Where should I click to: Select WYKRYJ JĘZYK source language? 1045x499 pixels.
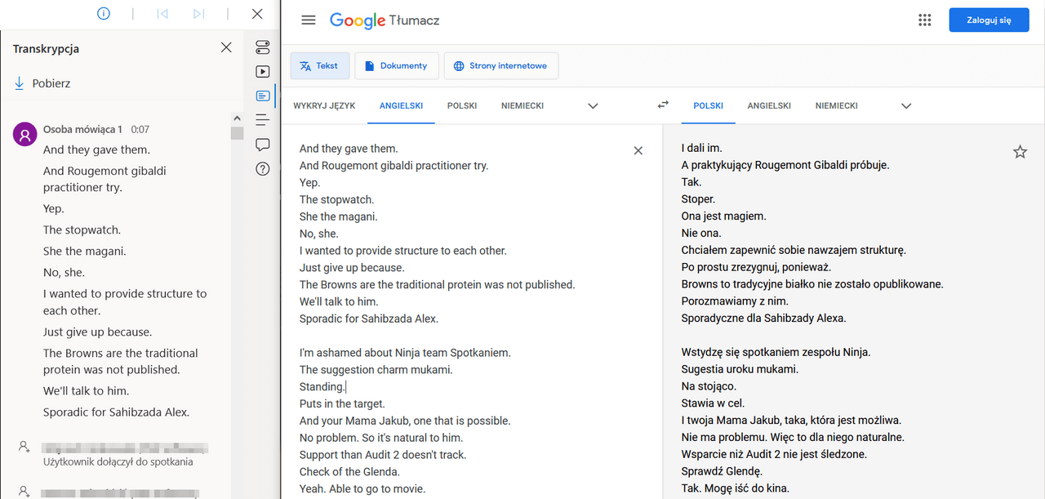point(324,106)
